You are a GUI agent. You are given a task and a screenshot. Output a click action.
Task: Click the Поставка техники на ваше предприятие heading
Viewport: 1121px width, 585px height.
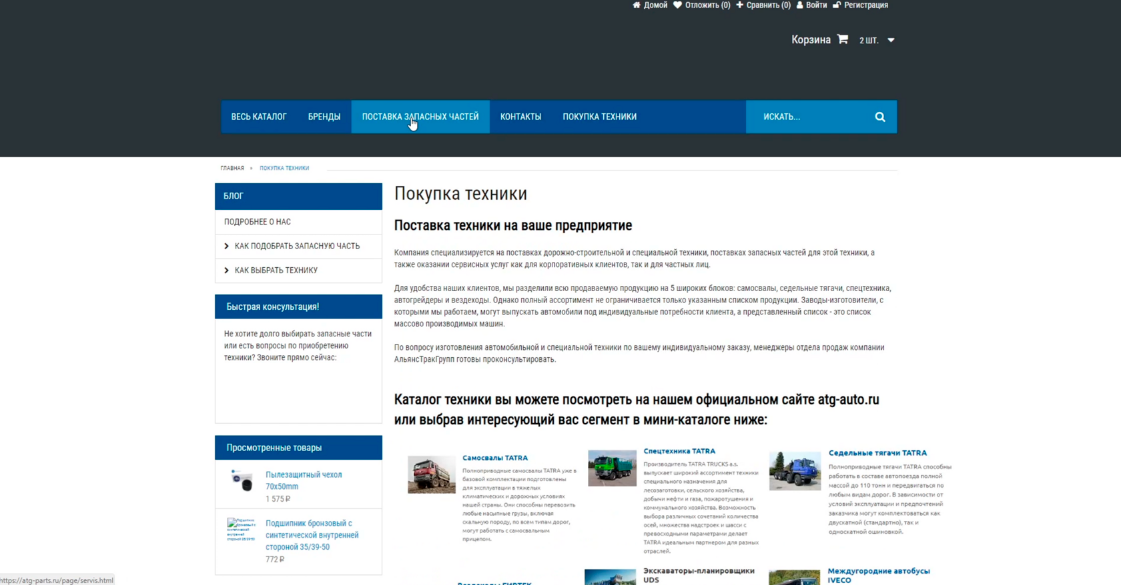(513, 225)
